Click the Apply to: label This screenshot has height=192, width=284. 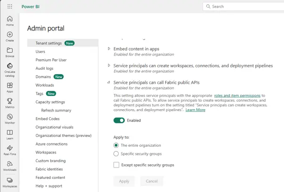tap(122, 137)
